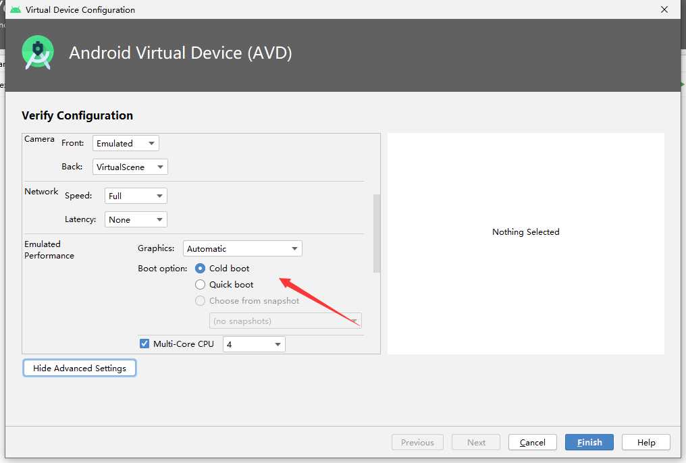The width and height of the screenshot is (686, 463).
Task: Click the Cancel button
Action: pos(533,443)
